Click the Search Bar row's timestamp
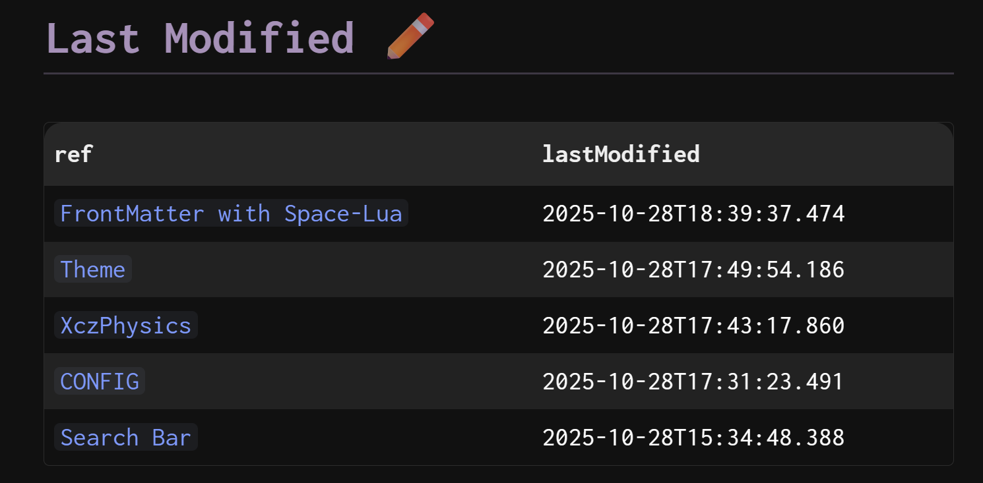983x483 pixels. (x=693, y=438)
